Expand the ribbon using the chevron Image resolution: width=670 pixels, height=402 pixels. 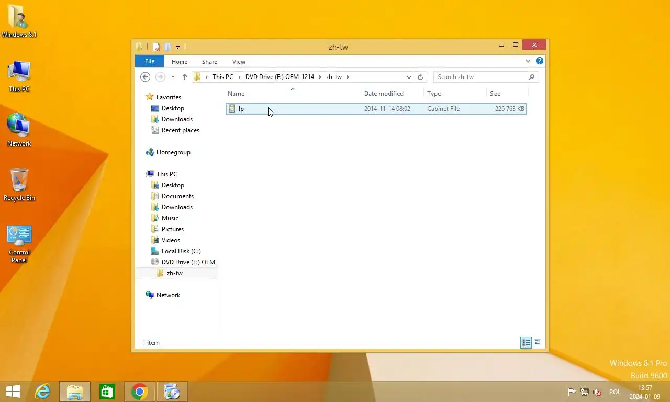coord(528,61)
